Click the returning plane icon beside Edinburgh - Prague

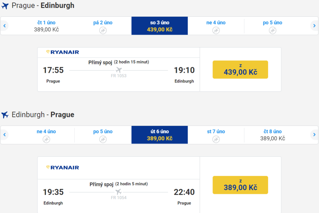[5, 115]
